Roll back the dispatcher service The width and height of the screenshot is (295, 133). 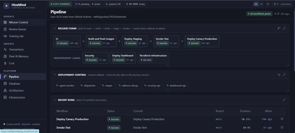[88, 85]
